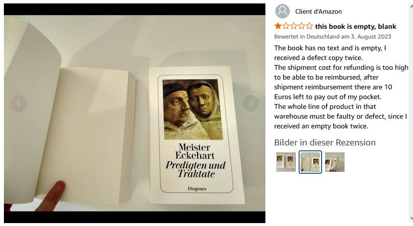Click the fifth empty rating star
413x226 pixels.
[x=309, y=26]
